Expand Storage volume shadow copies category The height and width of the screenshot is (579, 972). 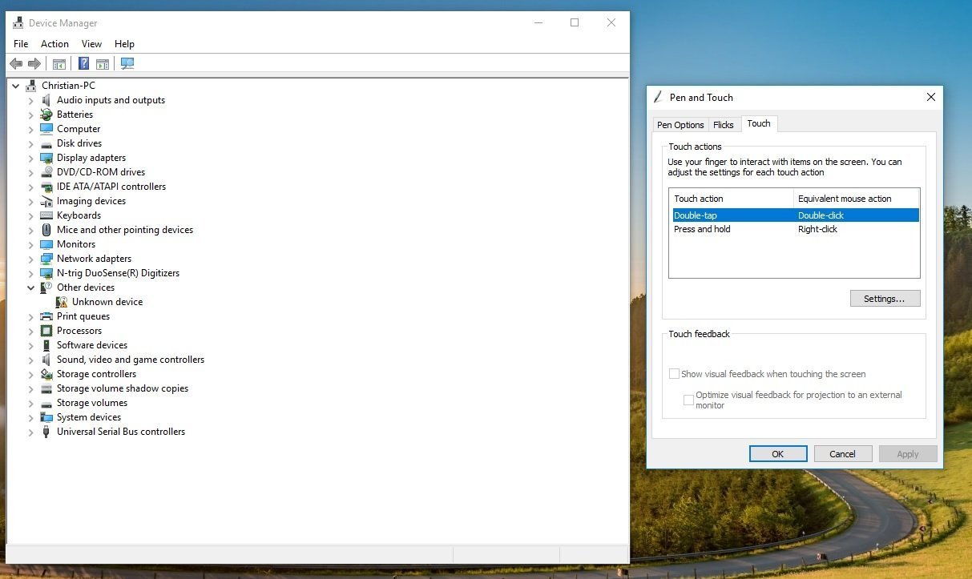pos(30,388)
